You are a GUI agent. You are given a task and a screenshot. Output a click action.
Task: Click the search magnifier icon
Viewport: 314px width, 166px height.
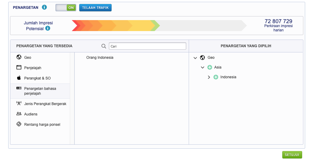coord(104,46)
